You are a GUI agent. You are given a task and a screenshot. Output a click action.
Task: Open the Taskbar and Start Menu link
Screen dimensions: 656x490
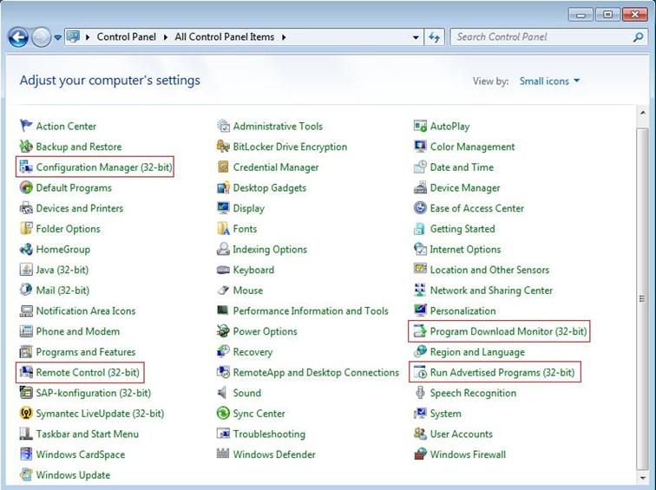[88, 434]
